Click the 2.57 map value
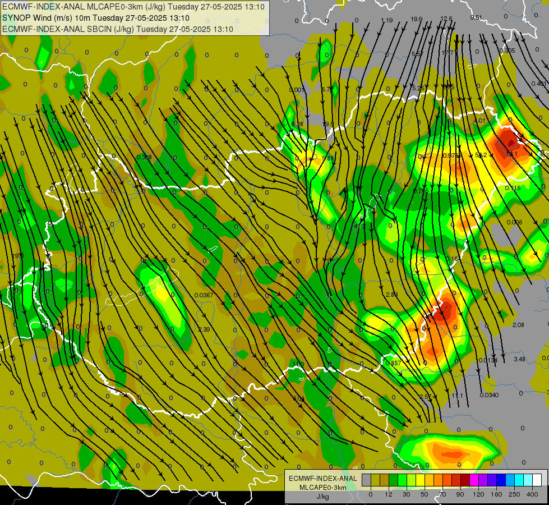The height and width of the screenshot is (505, 549). coord(426,397)
